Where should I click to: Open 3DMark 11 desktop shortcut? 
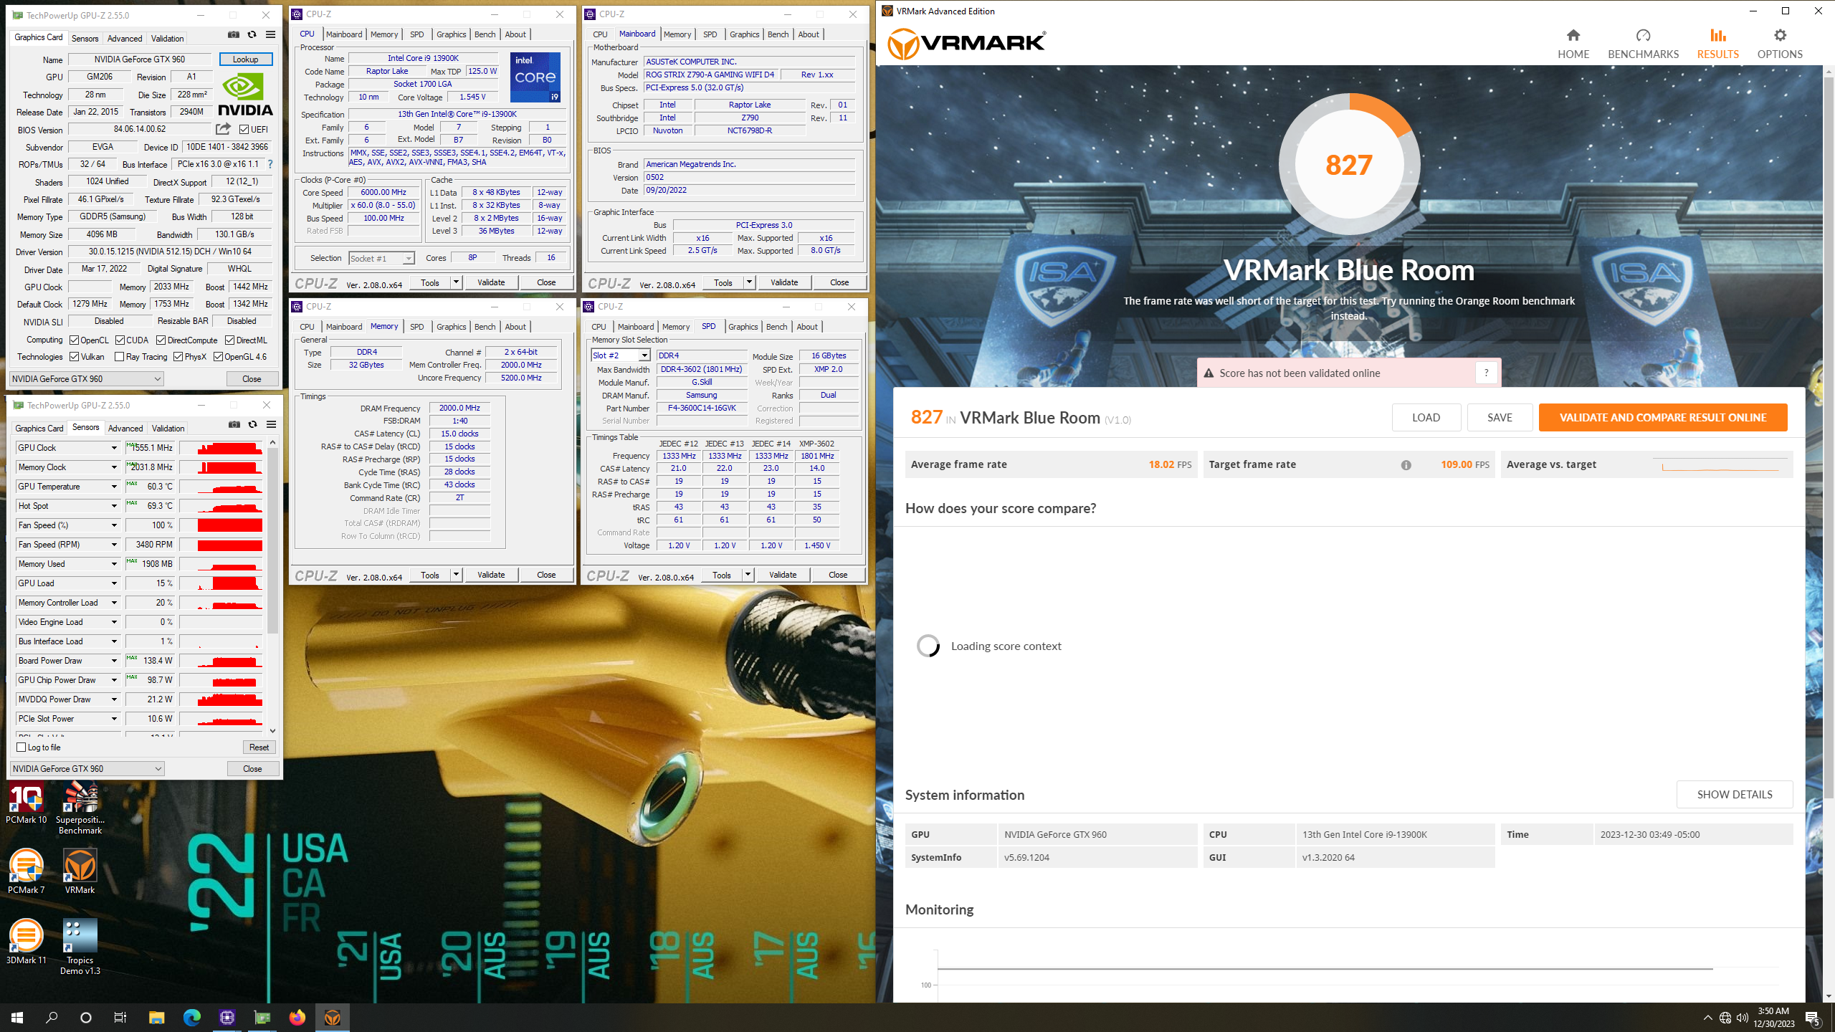[27, 942]
